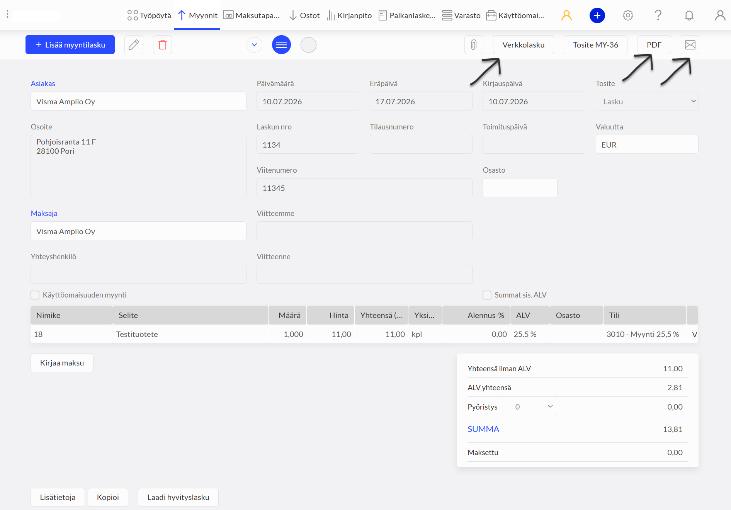Click the Osasto input field
The image size is (731, 510).
[520, 188]
